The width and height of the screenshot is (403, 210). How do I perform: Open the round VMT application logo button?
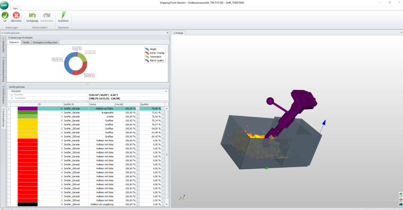point(4,5)
